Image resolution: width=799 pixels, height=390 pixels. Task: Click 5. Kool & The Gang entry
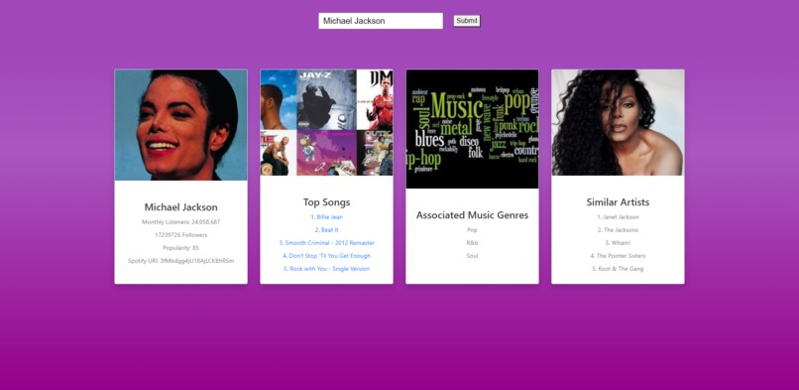(619, 269)
